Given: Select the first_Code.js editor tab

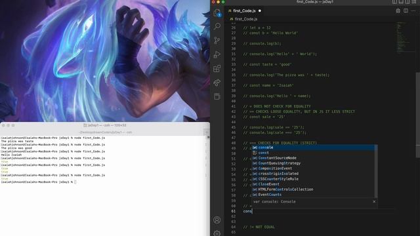Looking at the screenshot, I should pyautogui.click(x=244, y=10).
